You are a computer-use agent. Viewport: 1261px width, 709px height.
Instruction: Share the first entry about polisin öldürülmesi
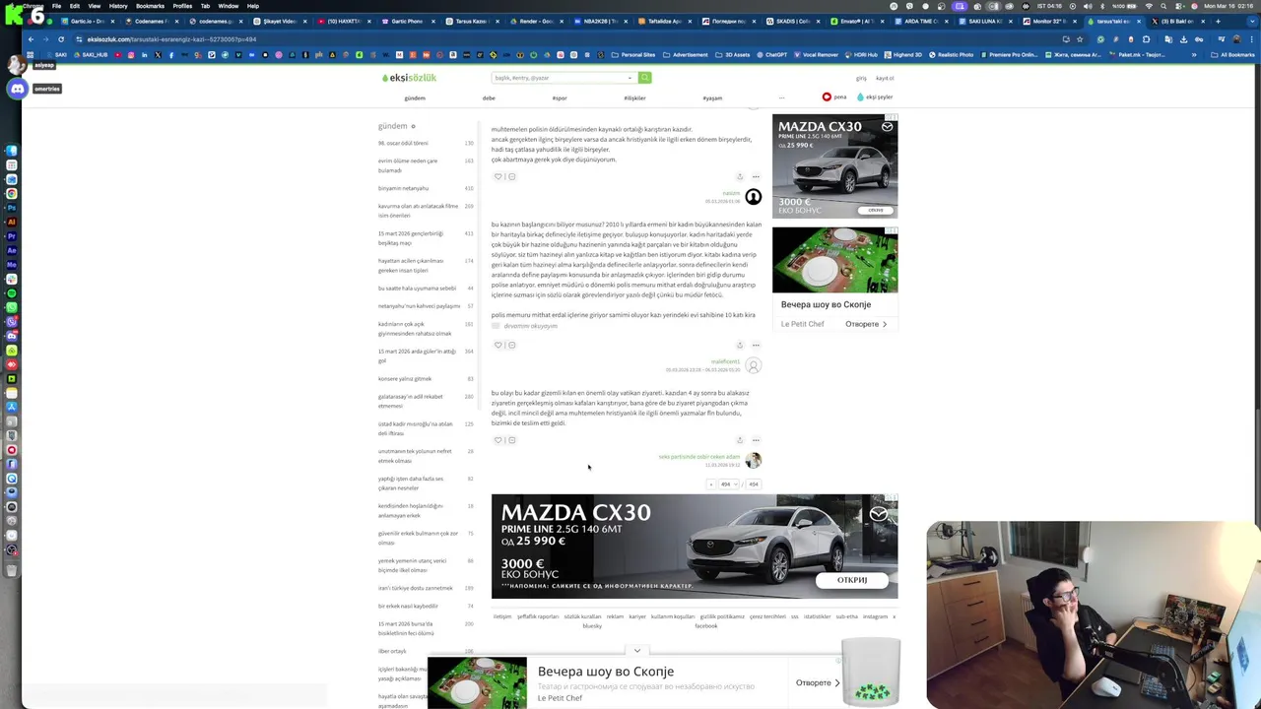pyautogui.click(x=740, y=176)
